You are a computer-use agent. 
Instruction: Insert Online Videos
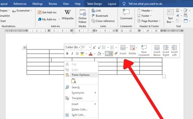click(82, 16)
